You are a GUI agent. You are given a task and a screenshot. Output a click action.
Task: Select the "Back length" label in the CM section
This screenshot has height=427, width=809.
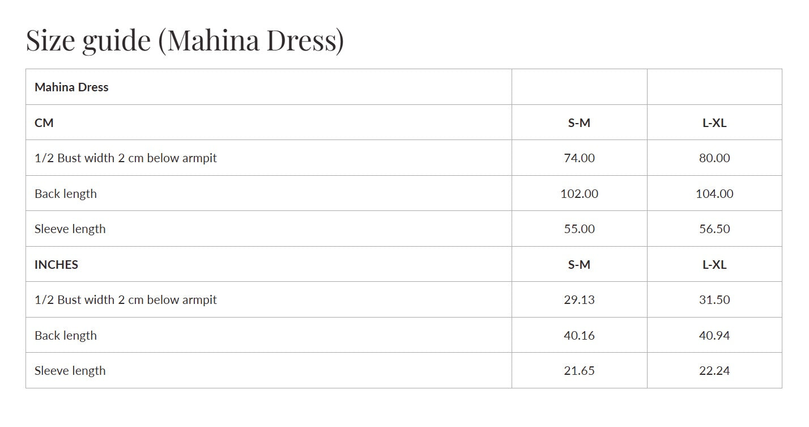coord(66,194)
